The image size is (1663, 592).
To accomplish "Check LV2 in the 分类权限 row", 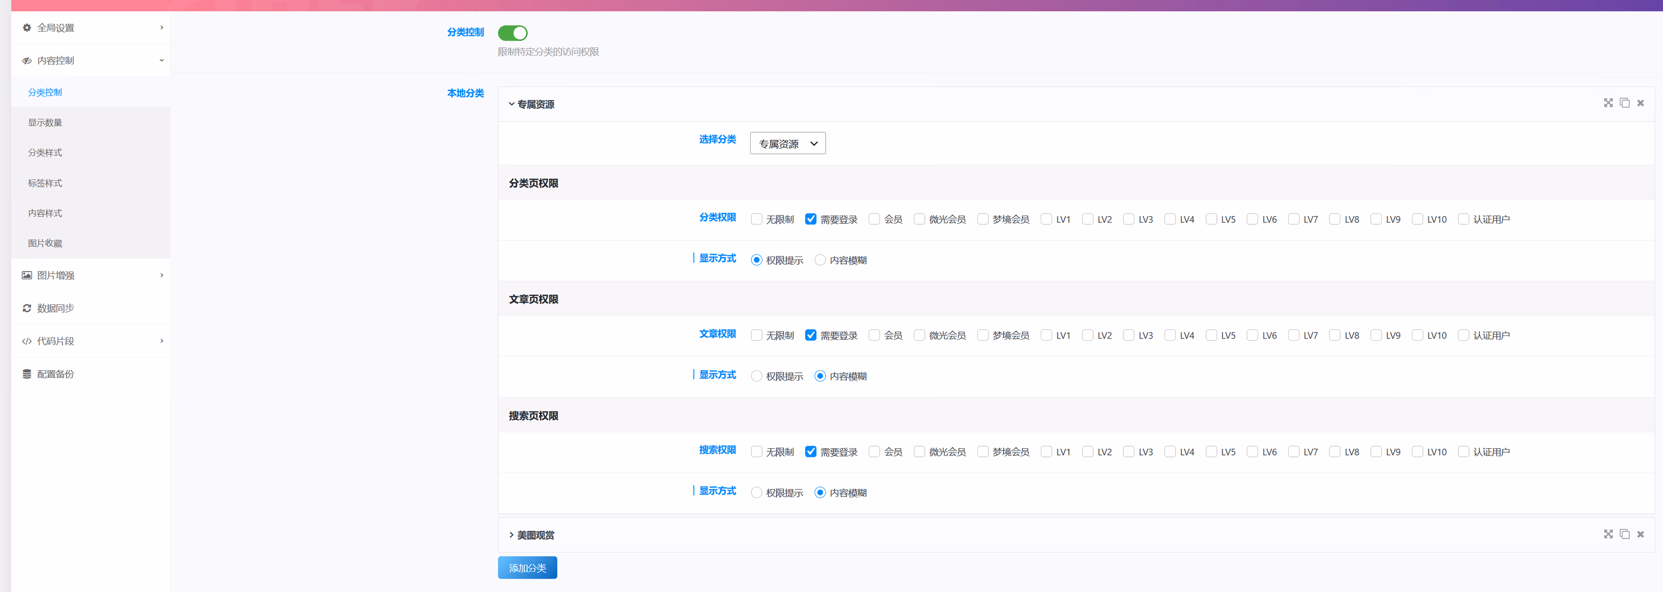I will coord(1088,219).
